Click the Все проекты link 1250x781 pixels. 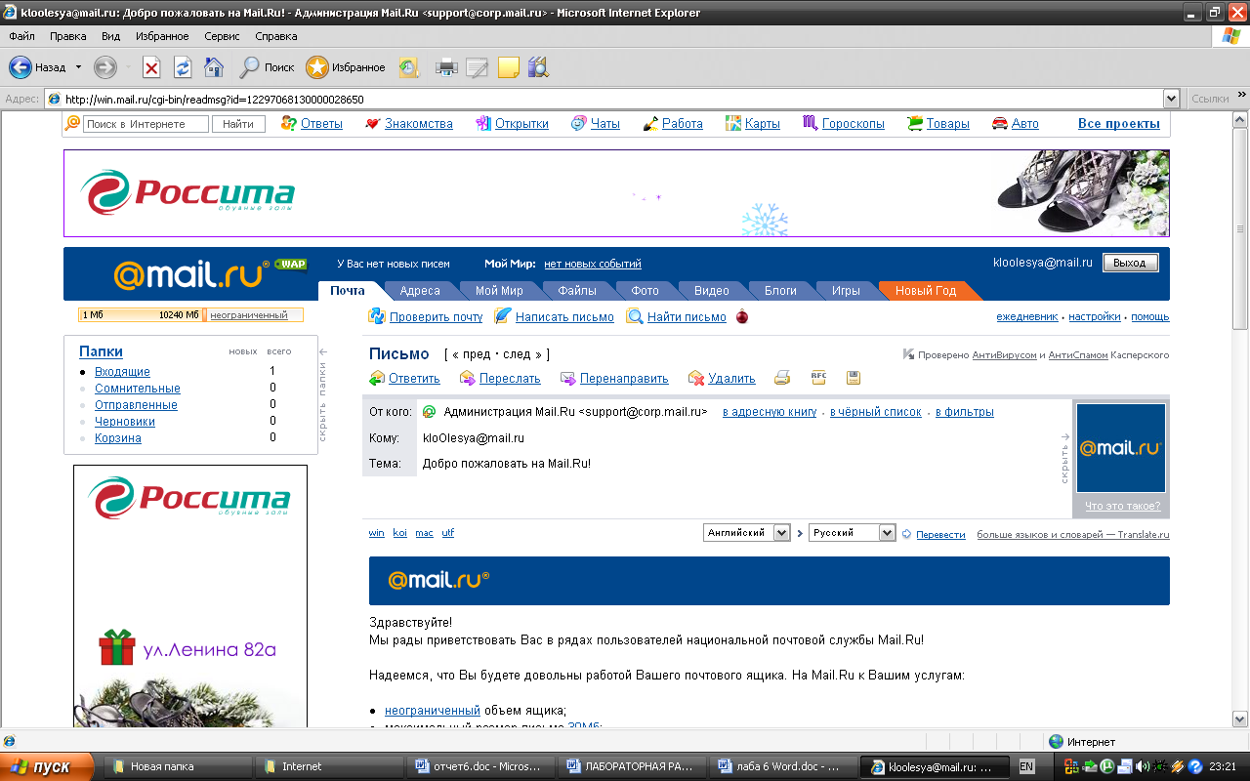[x=1119, y=124]
